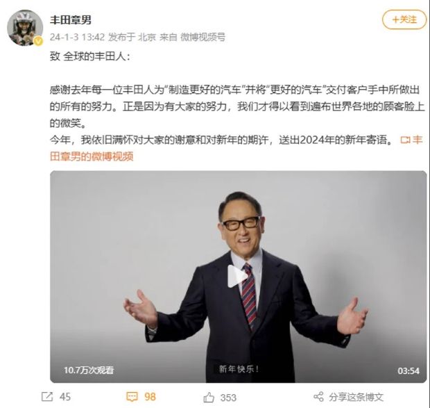
Task: Like the post with the thumbs-up icon
Action: [x=209, y=398]
